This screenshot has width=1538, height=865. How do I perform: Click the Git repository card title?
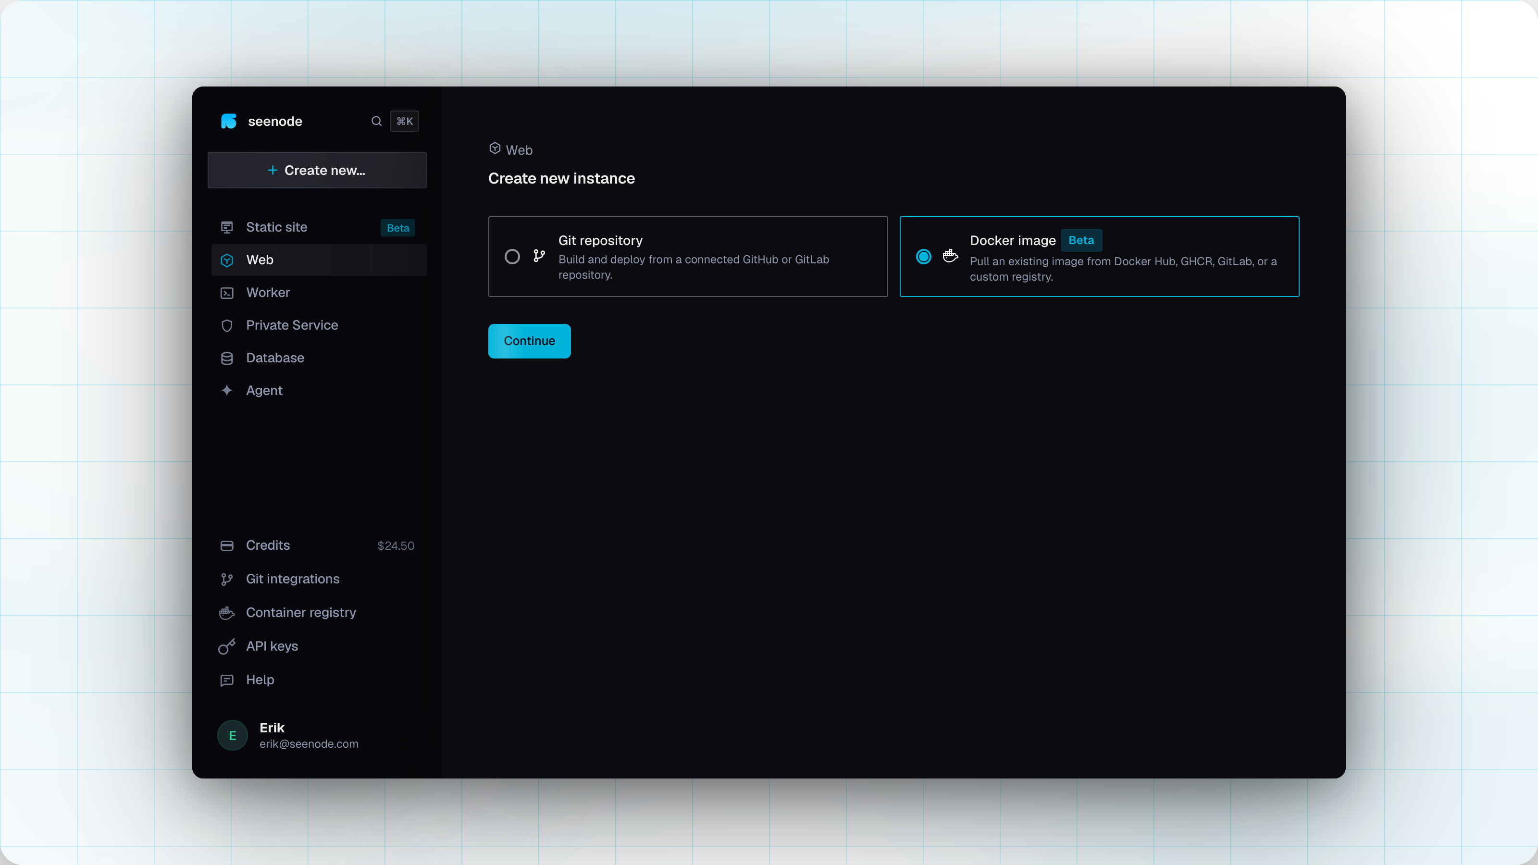tap(600, 241)
